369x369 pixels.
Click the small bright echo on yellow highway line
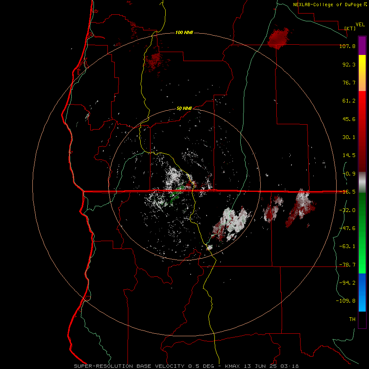(x=210, y=247)
